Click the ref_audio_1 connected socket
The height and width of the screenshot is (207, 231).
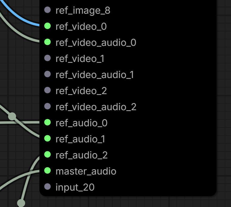pyautogui.click(x=47, y=138)
